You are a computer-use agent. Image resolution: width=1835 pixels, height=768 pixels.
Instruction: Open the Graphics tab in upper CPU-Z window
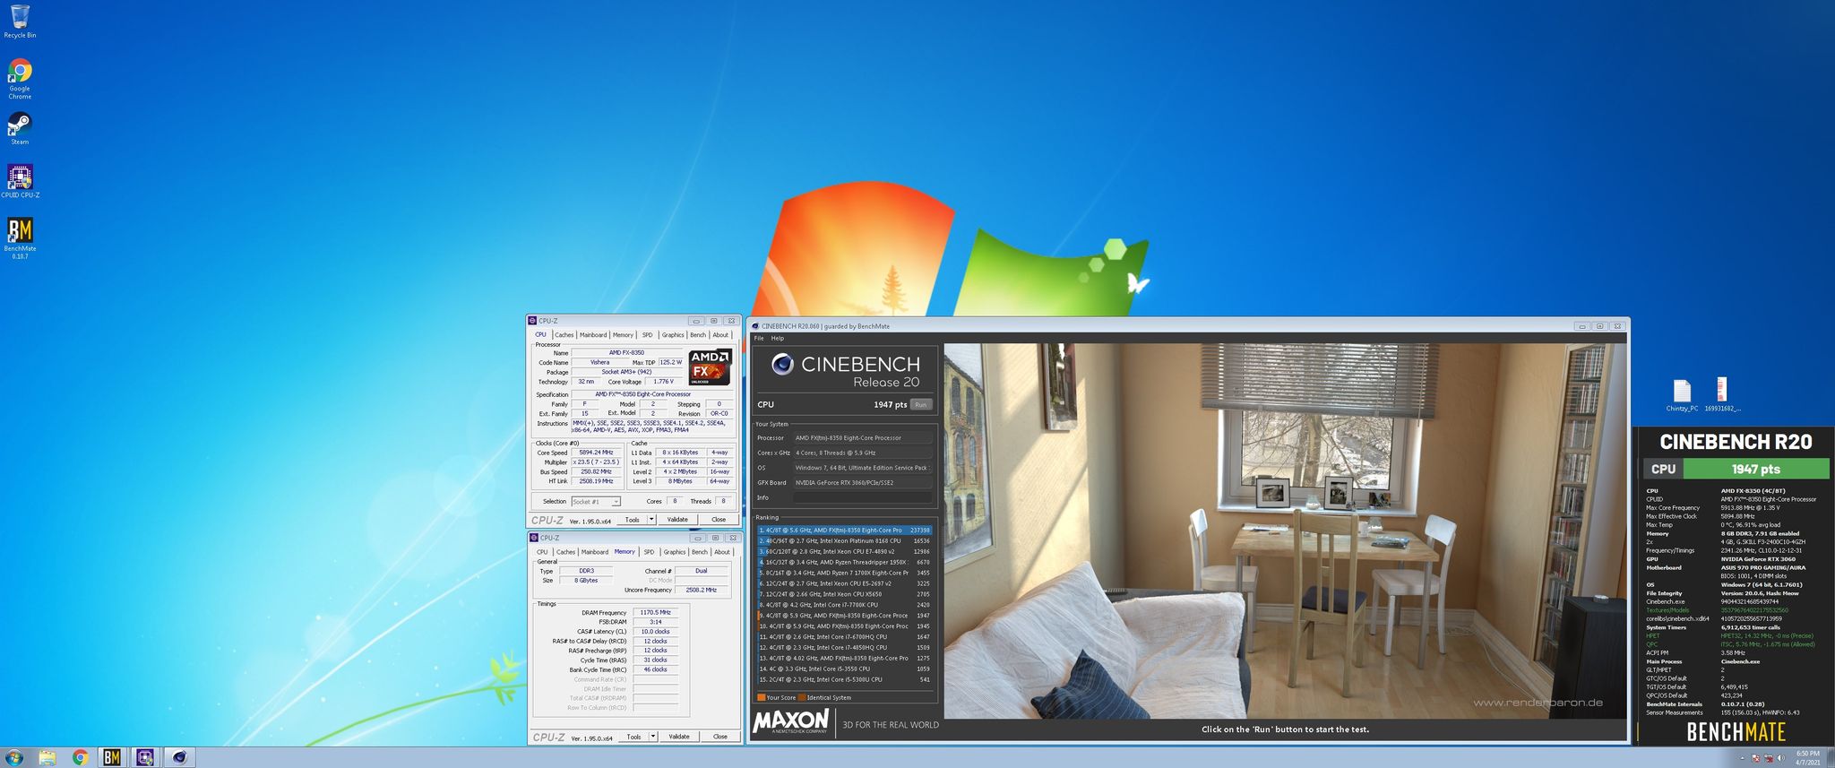(673, 335)
